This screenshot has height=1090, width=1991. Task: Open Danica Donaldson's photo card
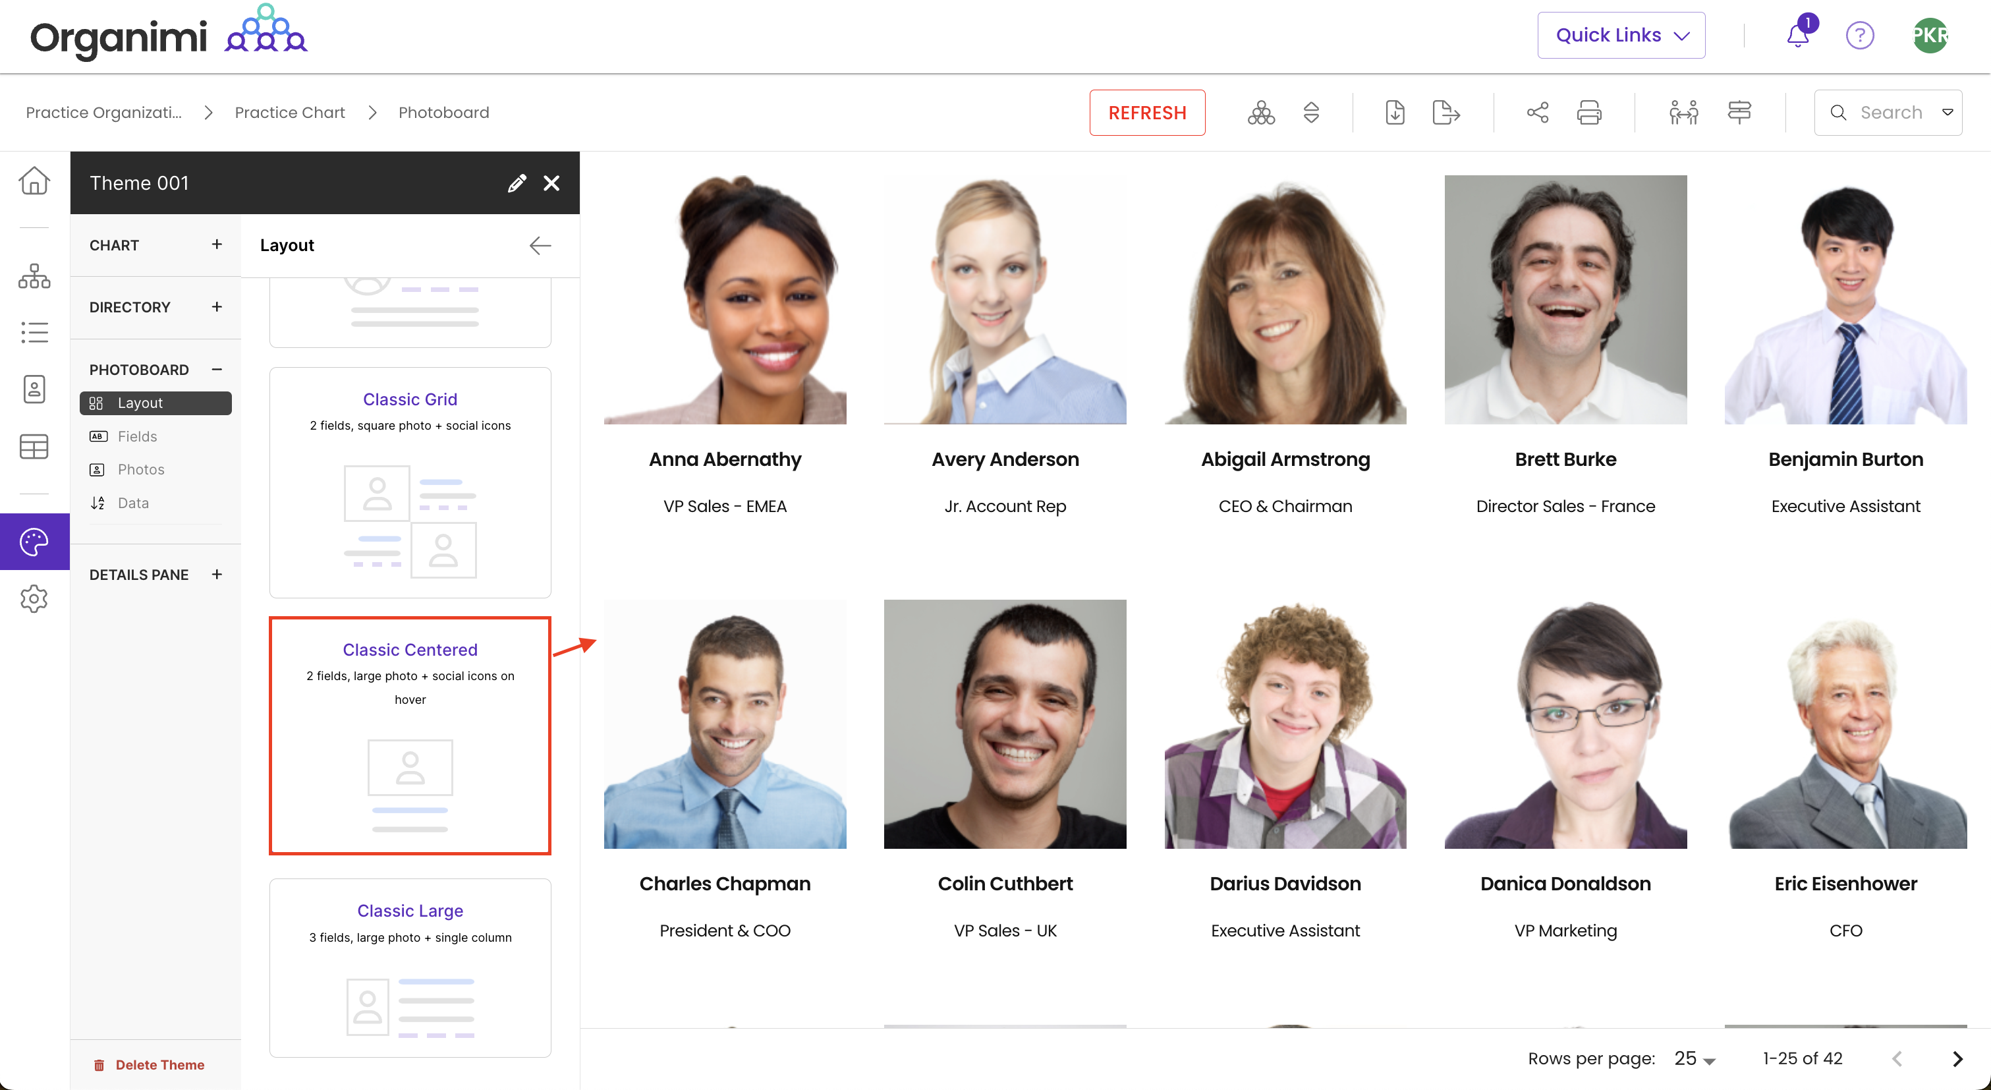click(x=1565, y=724)
